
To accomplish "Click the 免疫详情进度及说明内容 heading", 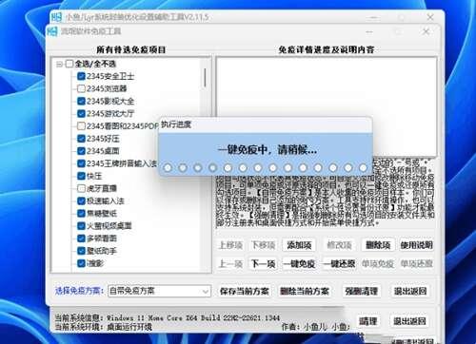I will (x=327, y=50).
